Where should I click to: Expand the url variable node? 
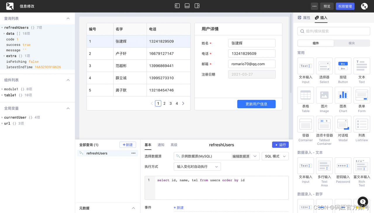pyautogui.click(x=2, y=123)
